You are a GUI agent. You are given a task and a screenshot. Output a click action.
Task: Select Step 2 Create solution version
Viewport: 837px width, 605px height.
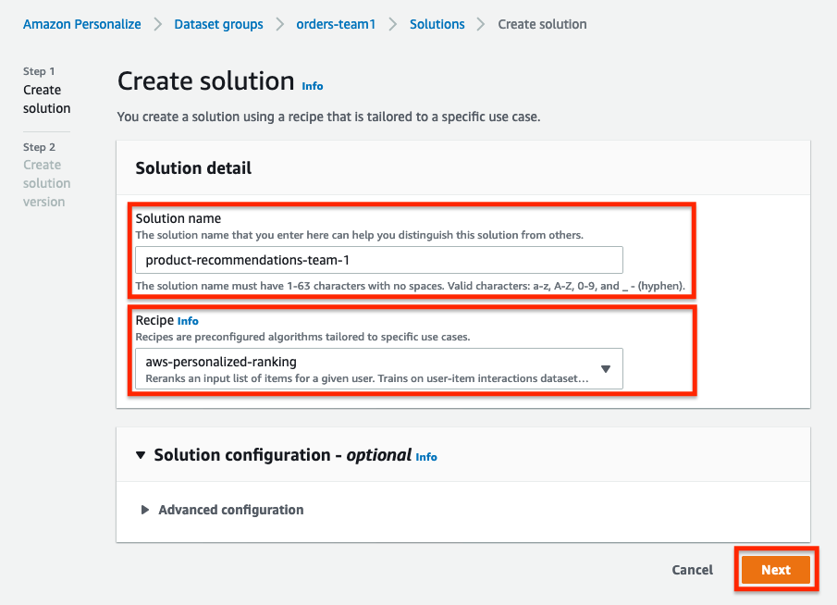[x=46, y=175]
